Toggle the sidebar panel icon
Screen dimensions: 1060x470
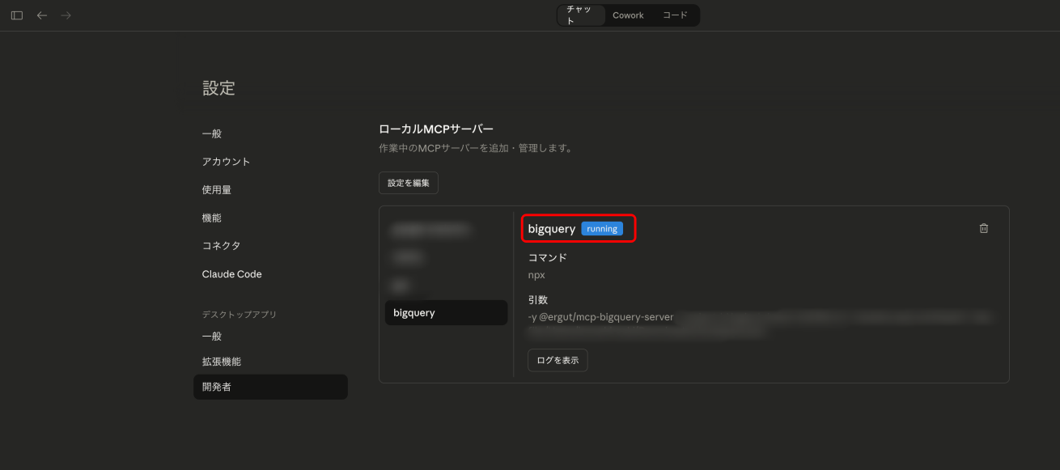(x=16, y=15)
